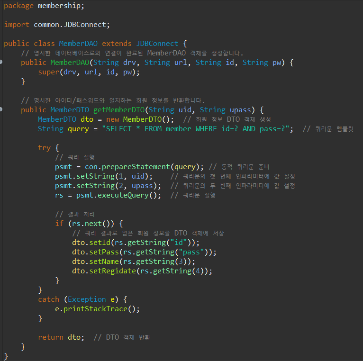
Task: Click the 'e.printStackTrace();' statement
Action: [97, 309]
